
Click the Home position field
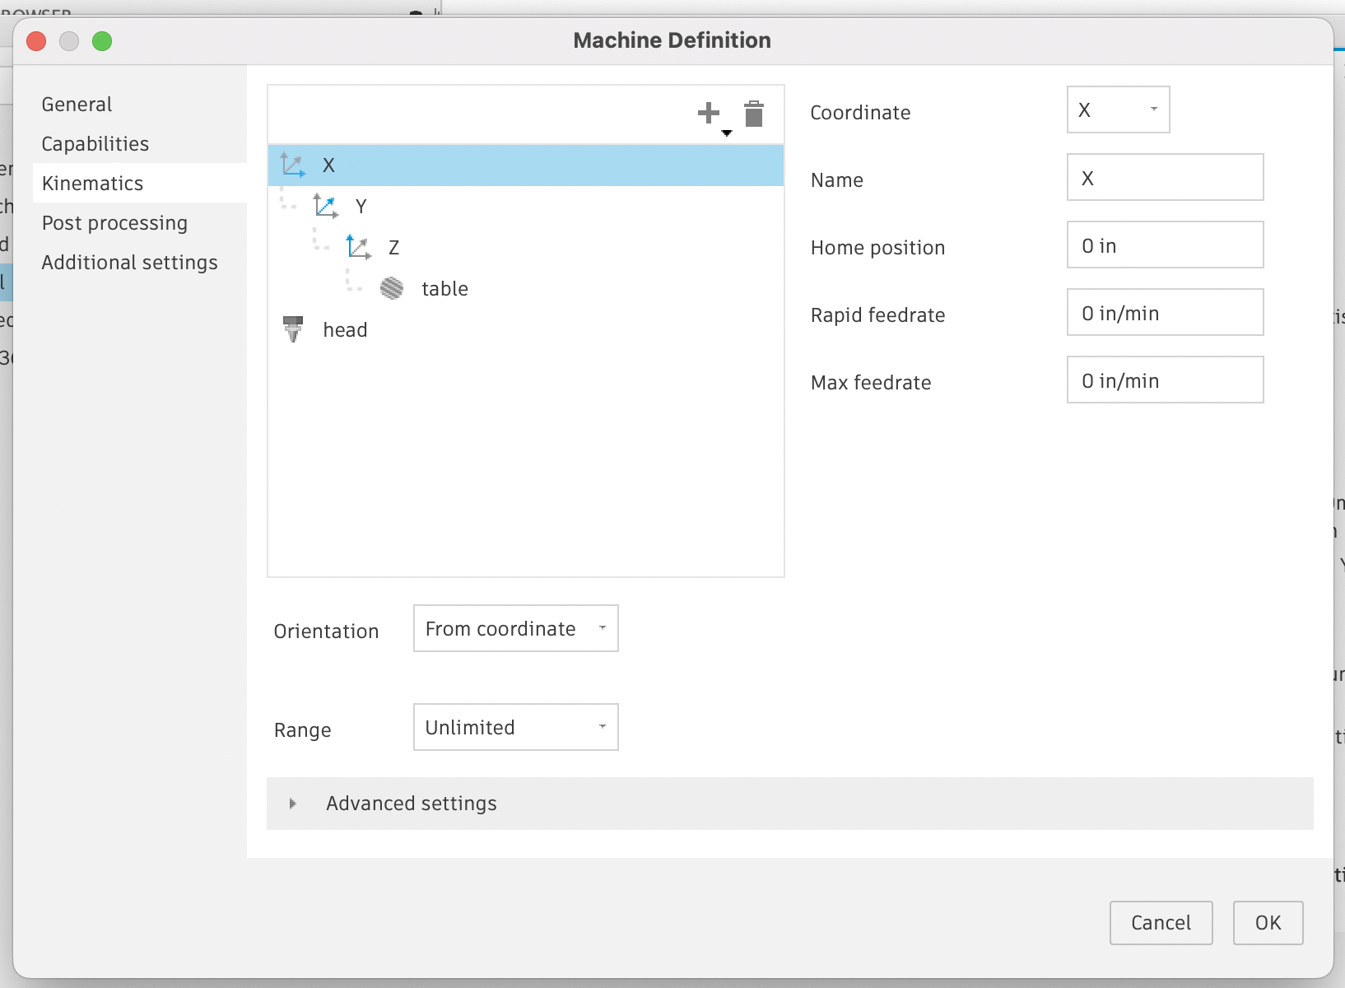1165,245
